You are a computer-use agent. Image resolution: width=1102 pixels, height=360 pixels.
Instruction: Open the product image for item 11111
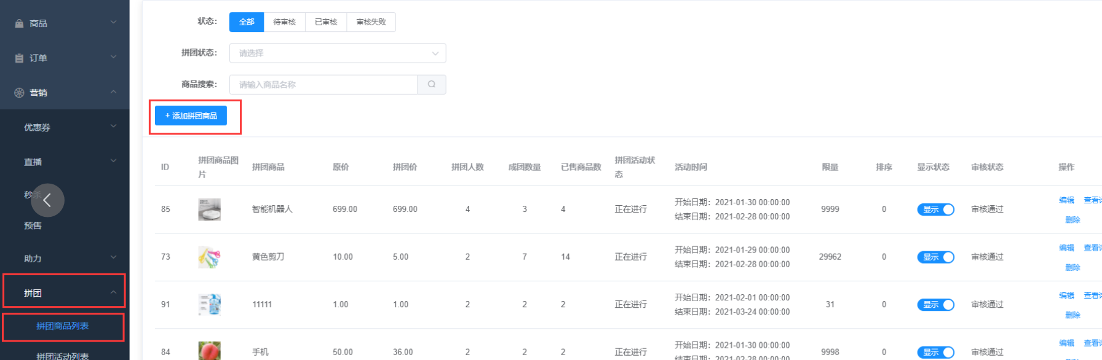209,304
